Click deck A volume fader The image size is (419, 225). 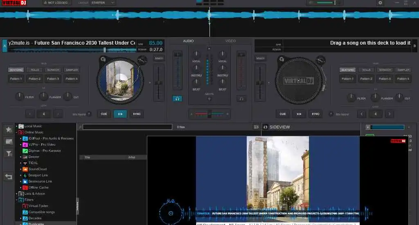tap(177, 70)
